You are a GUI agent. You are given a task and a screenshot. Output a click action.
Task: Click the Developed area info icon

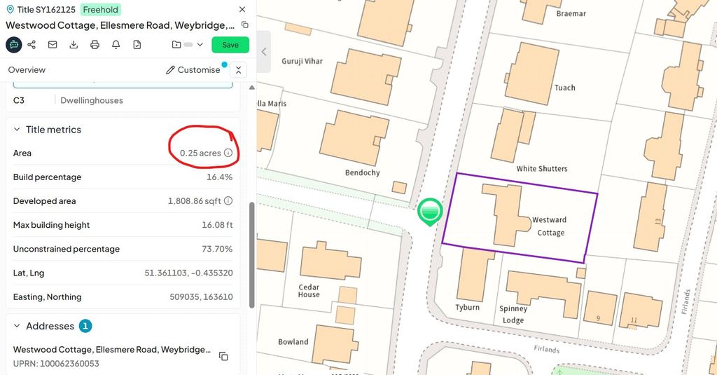(228, 201)
